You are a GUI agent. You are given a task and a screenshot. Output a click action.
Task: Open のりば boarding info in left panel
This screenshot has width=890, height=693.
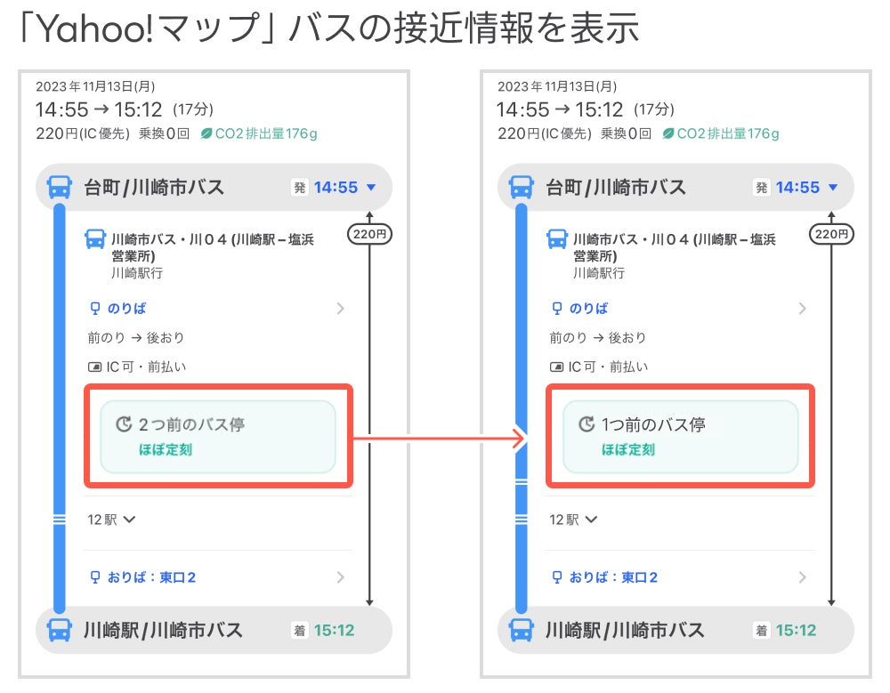pyautogui.click(x=217, y=308)
